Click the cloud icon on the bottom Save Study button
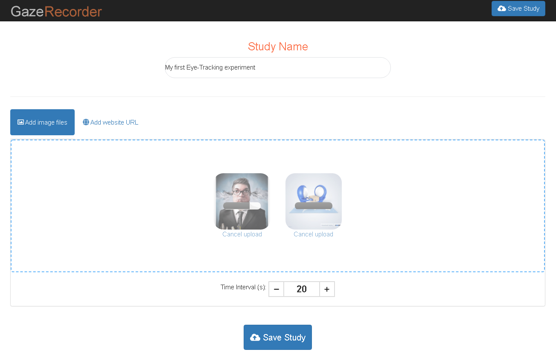 (x=255, y=337)
